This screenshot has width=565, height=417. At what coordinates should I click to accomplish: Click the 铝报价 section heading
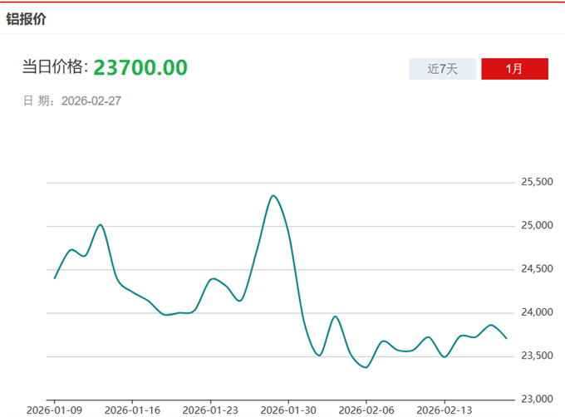coord(27,18)
